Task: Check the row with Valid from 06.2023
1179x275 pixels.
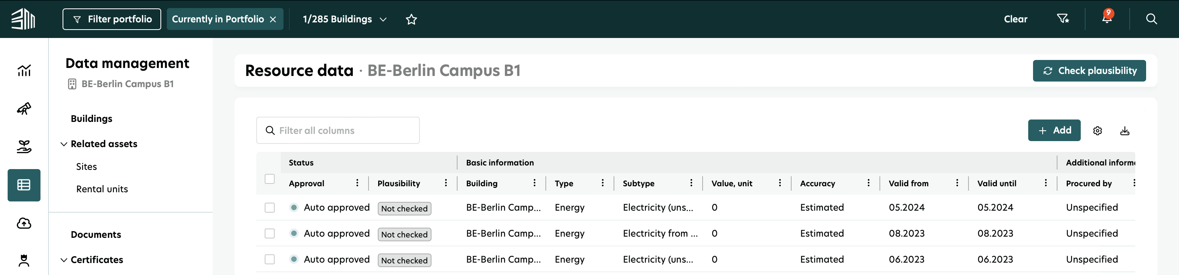Action: pyautogui.click(x=269, y=259)
